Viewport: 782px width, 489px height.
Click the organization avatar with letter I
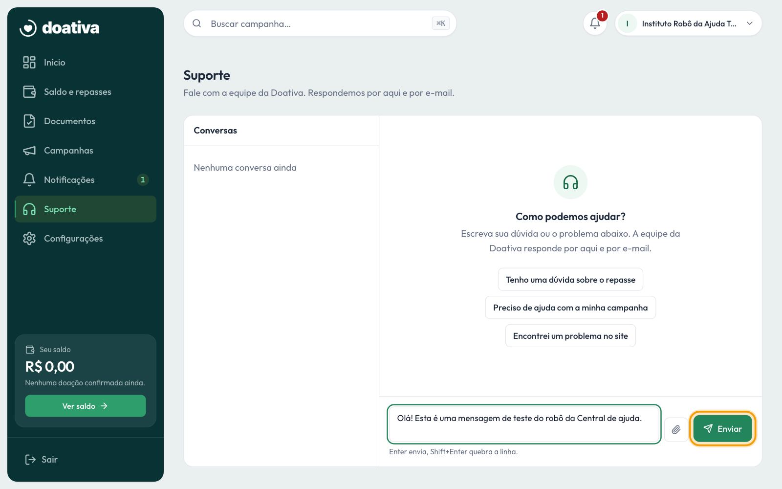(x=627, y=23)
